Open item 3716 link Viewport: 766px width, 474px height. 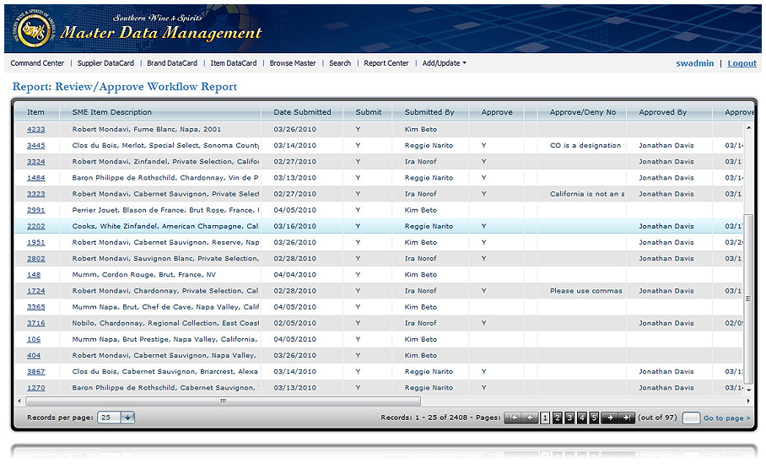tap(35, 323)
